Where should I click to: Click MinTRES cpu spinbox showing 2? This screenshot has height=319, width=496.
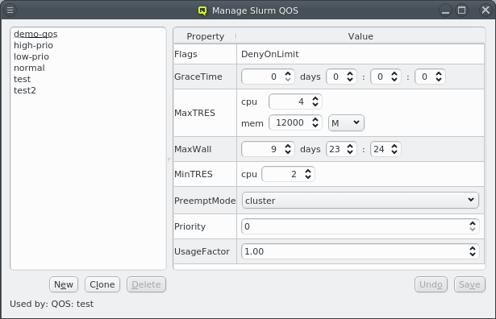[x=288, y=174]
